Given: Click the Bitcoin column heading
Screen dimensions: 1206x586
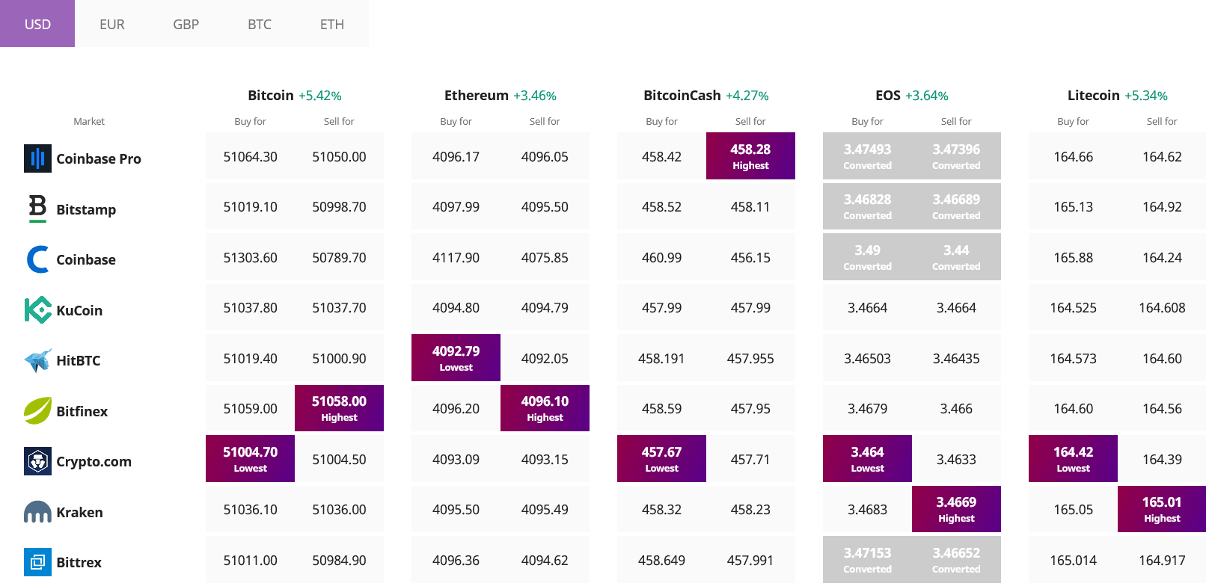Looking at the screenshot, I should coord(271,95).
